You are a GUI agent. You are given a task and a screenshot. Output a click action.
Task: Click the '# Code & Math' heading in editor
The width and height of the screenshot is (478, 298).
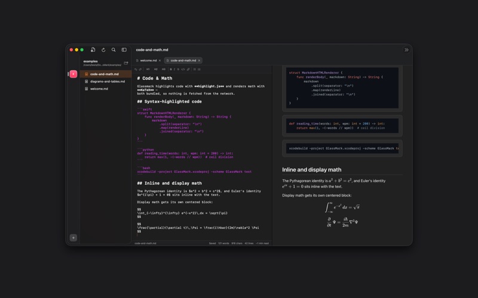[155, 79]
